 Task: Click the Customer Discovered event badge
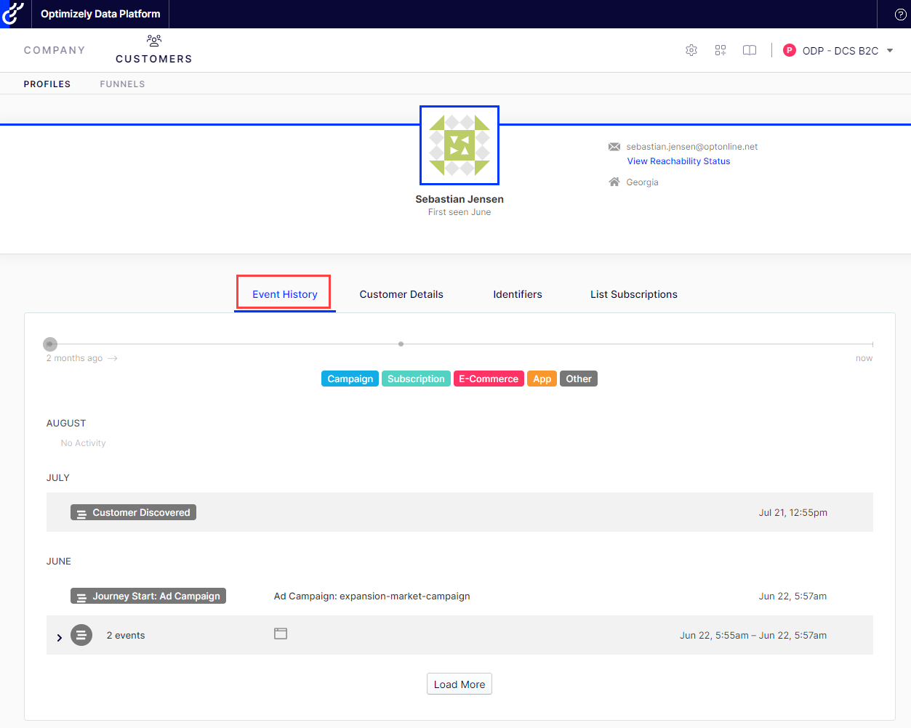[x=133, y=512]
